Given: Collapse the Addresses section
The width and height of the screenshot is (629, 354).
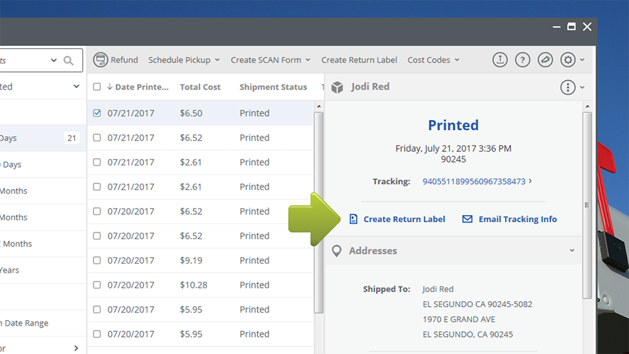Looking at the screenshot, I should (572, 250).
